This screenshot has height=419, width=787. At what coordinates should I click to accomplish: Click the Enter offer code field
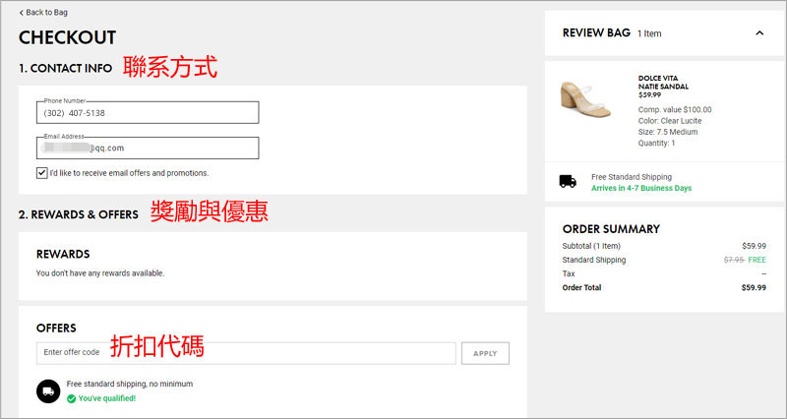pyautogui.click(x=246, y=352)
